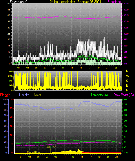Click wind speed axis value 45
This screenshot has width=135, height=161.
9,10
